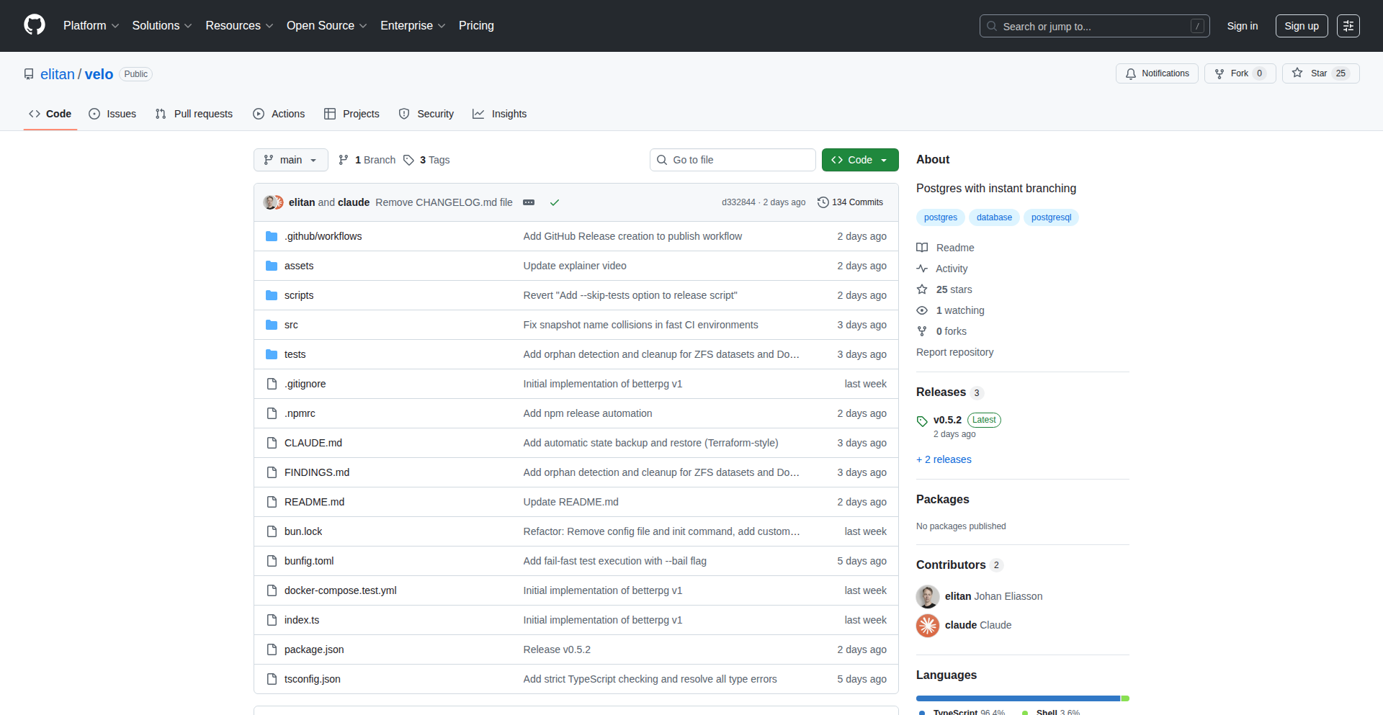Open the 134 Commits history
The height and width of the screenshot is (715, 1383).
tap(850, 202)
